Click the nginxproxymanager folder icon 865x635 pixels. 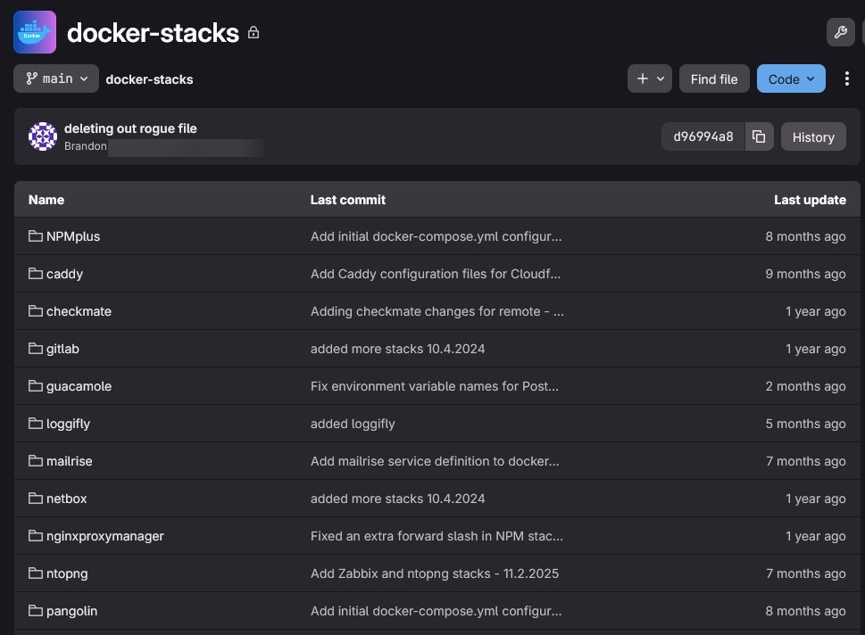[36, 536]
